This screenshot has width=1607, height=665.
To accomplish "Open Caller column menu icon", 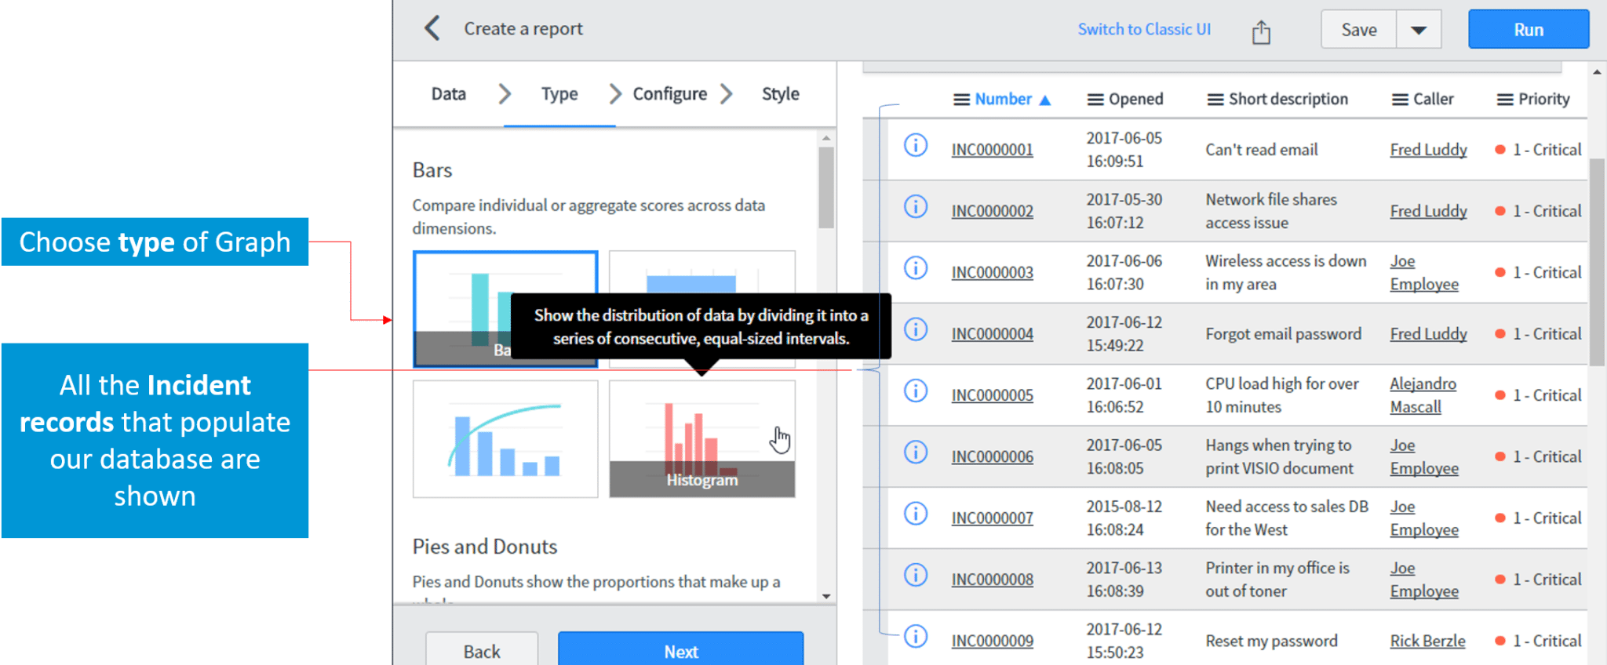I will 1400,100.
